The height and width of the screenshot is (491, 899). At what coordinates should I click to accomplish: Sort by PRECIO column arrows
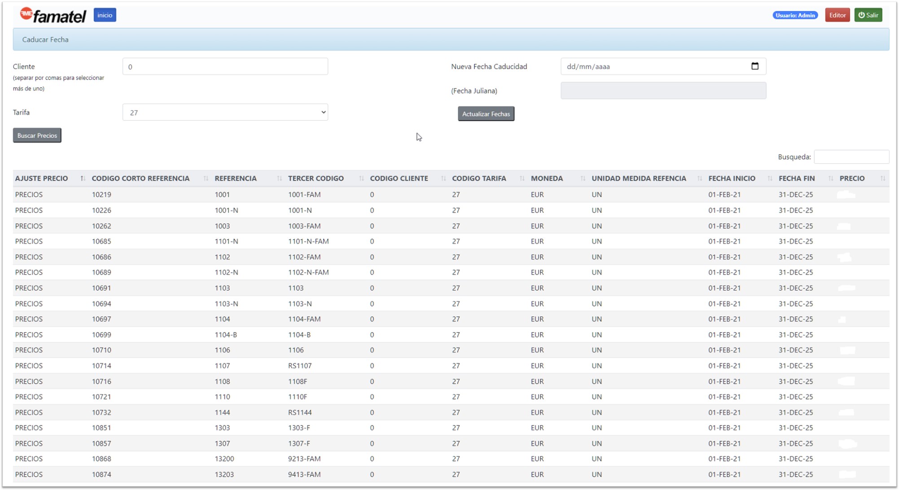tap(882, 179)
